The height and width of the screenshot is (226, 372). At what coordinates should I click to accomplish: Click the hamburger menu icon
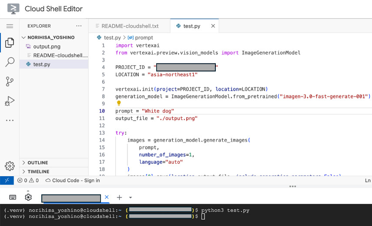(x=10, y=26)
